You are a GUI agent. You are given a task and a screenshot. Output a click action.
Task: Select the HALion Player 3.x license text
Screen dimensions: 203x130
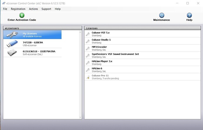pyautogui.click(x=102, y=61)
